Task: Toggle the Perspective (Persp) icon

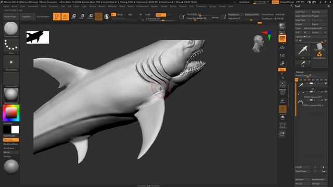Action: click(282, 38)
